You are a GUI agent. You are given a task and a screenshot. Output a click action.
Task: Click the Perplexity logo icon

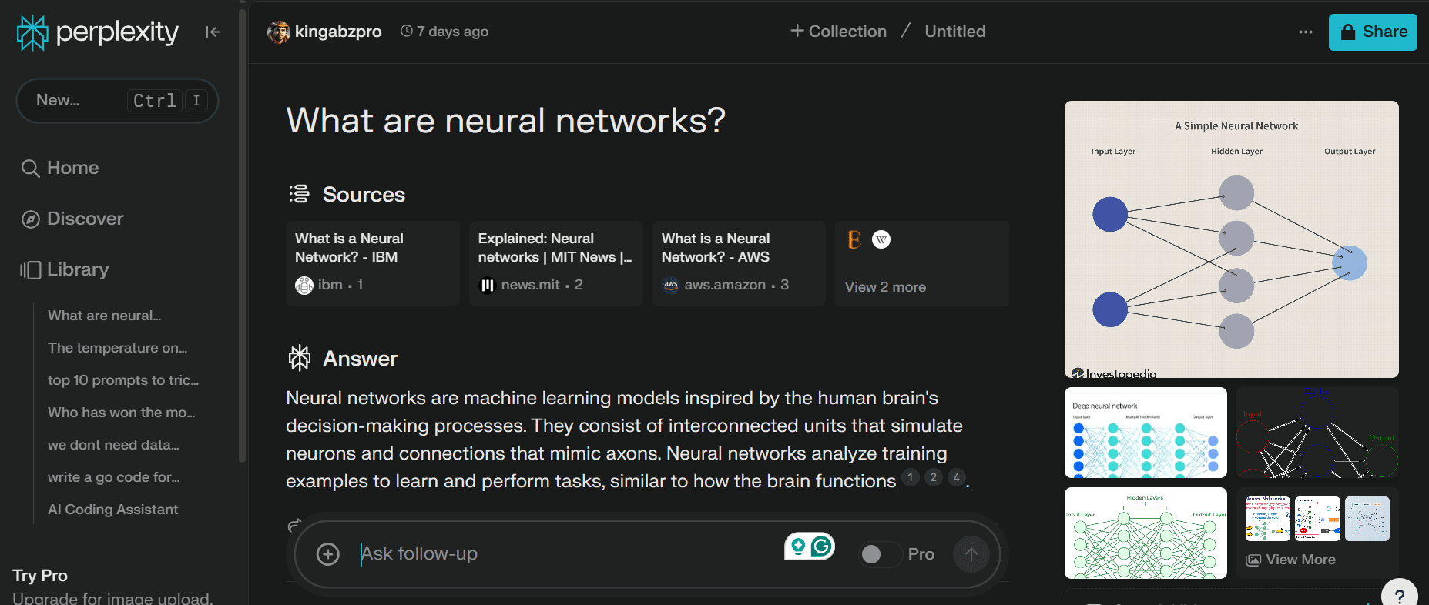point(32,32)
